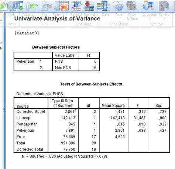Click the Pendapatan F value ,010
Screen dimensions: 175x169
point(142,124)
